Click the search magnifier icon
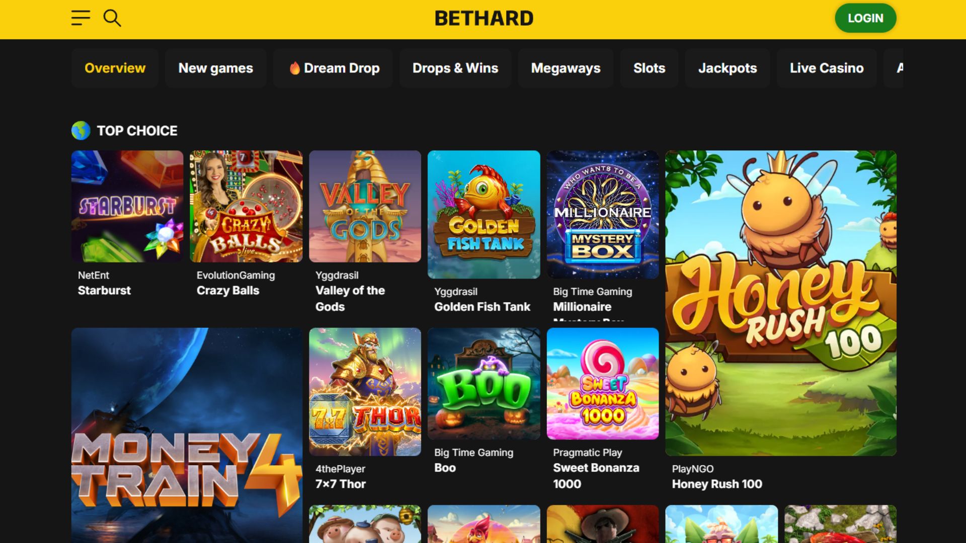This screenshot has height=543, width=966. tap(112, 18)
